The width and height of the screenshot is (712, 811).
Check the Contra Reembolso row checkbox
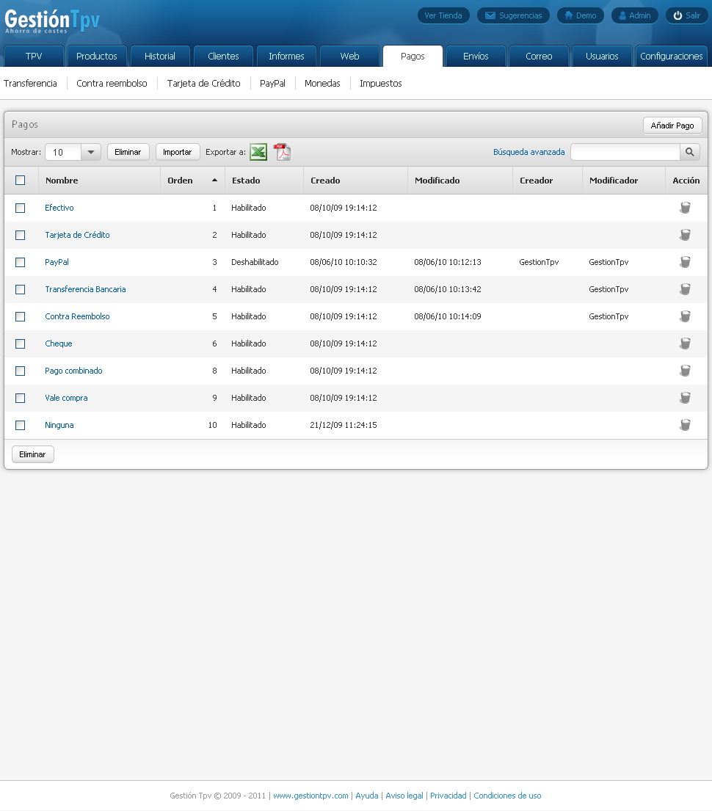tap(20, 316)
